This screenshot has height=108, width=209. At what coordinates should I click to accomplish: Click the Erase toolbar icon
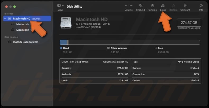[x=163, y=6]
